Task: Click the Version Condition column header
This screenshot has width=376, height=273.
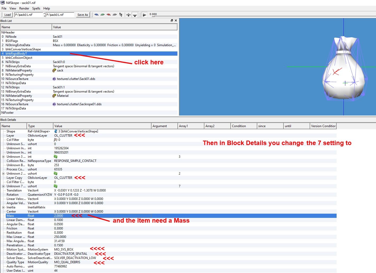Action: tap(323, 126)
